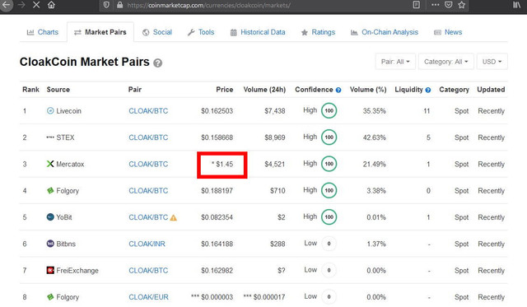Click the Confidence column info icon
This screenshot has height=307, width=527.
pos(338,90)
